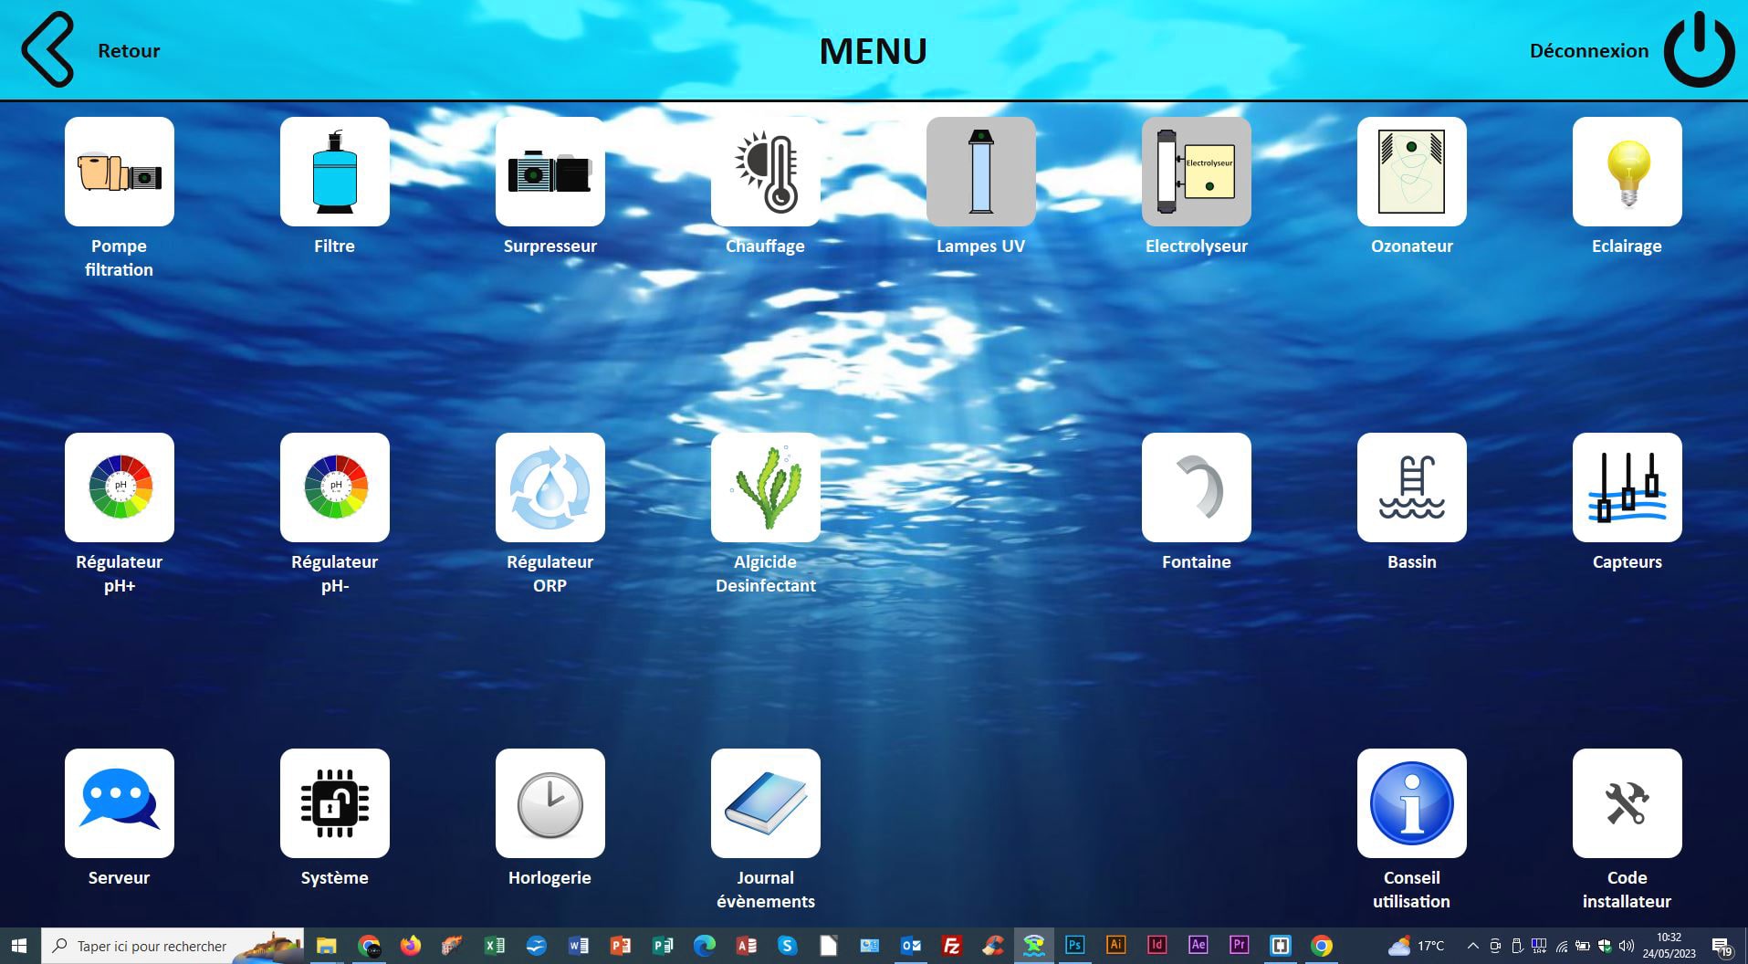Screen dimensions: 1748x964
Task: Open the Bassin pool ladder icon
Action: [1411, 487]
